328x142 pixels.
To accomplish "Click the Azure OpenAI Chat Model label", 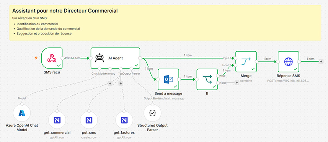I will 22,127.
